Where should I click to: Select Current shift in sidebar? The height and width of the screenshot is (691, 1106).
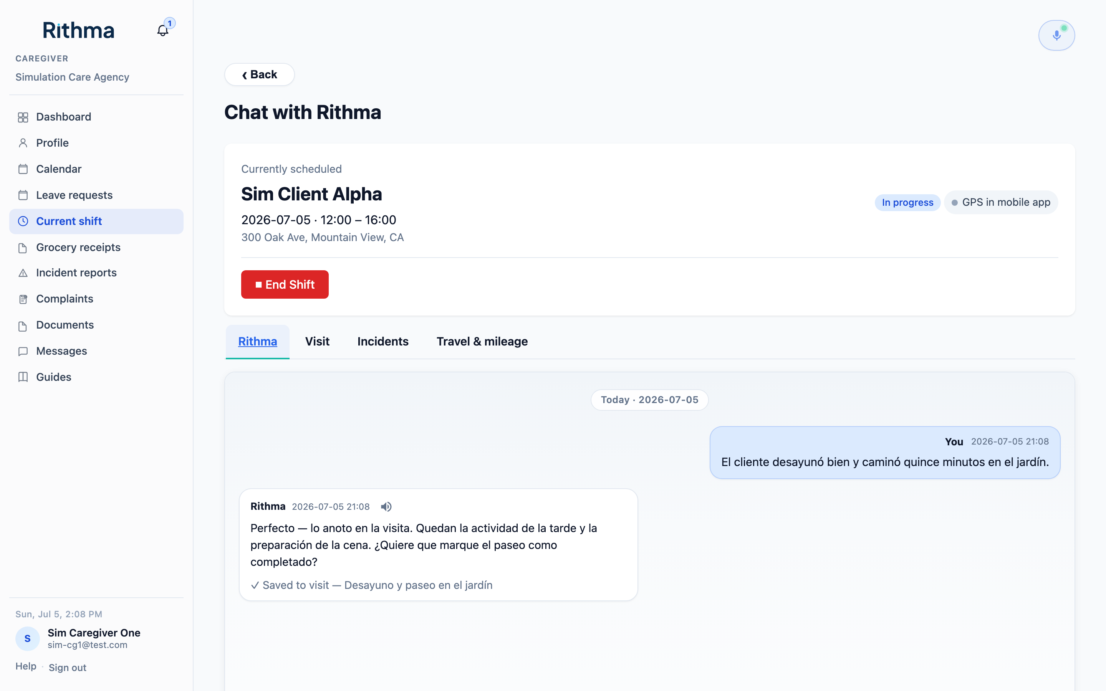pos(96,221)
